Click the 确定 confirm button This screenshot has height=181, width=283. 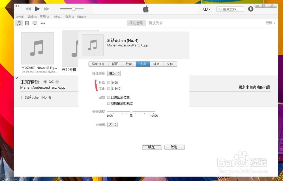(x=152, y=147)
